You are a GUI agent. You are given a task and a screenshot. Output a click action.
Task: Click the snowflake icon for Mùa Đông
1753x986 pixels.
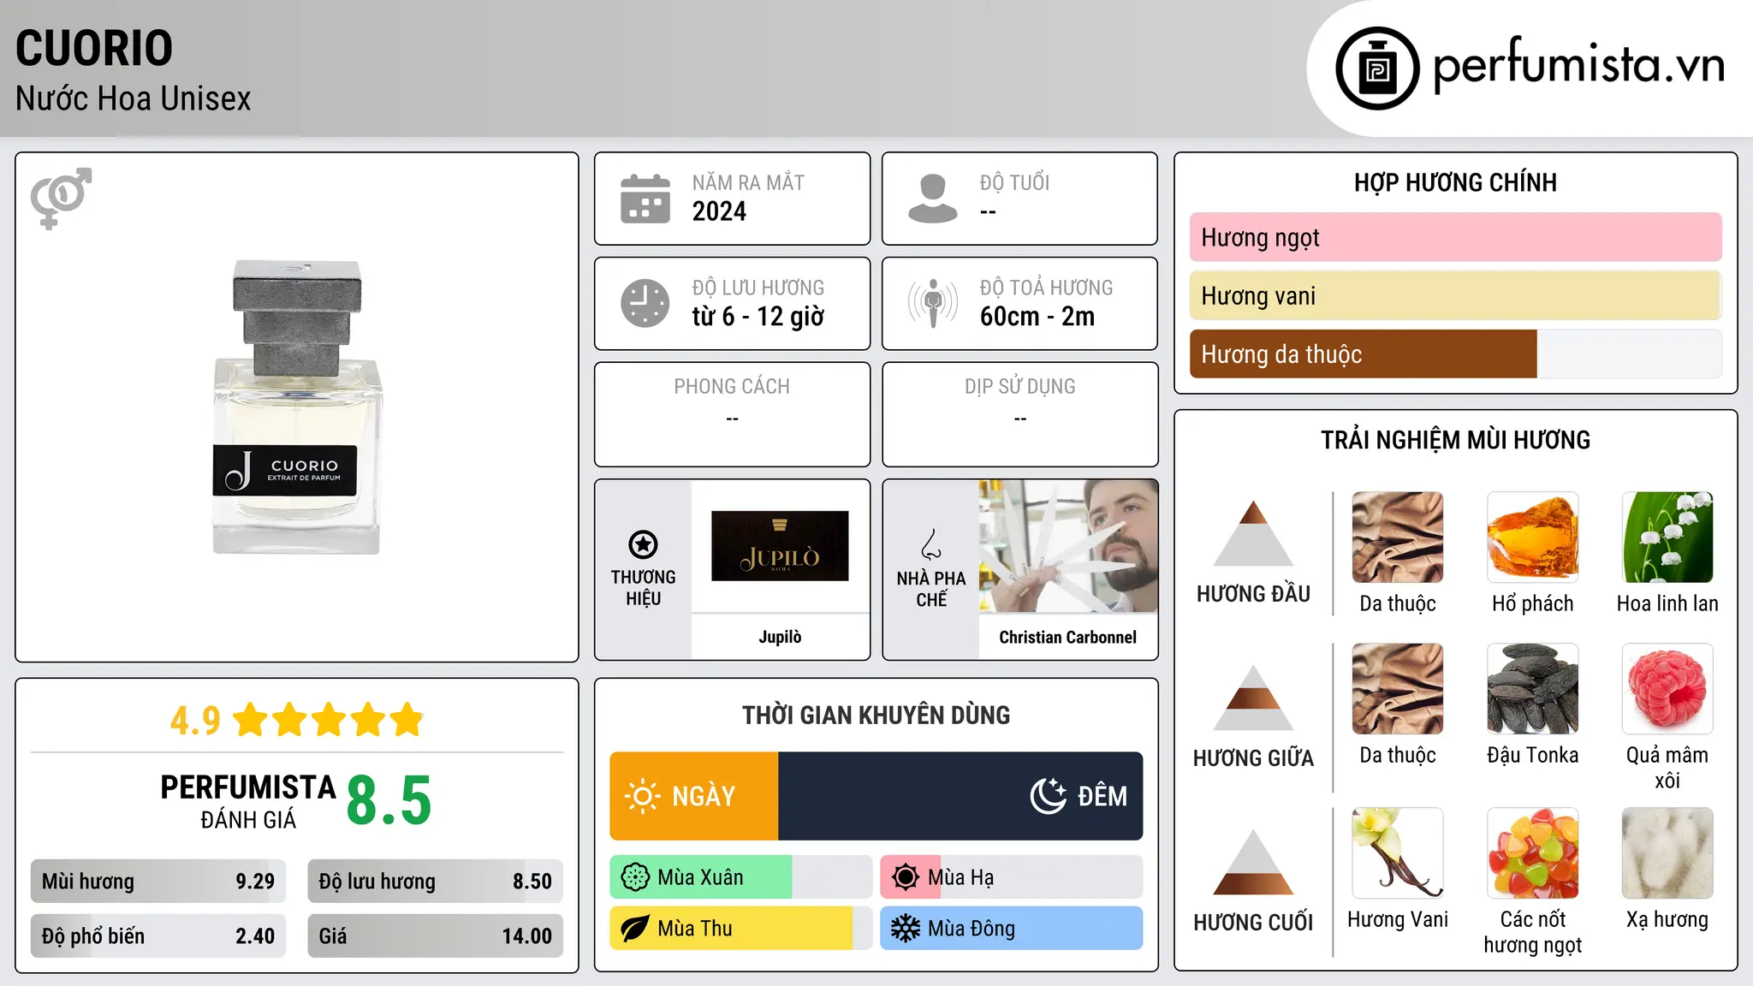click(x=906, y=929)
